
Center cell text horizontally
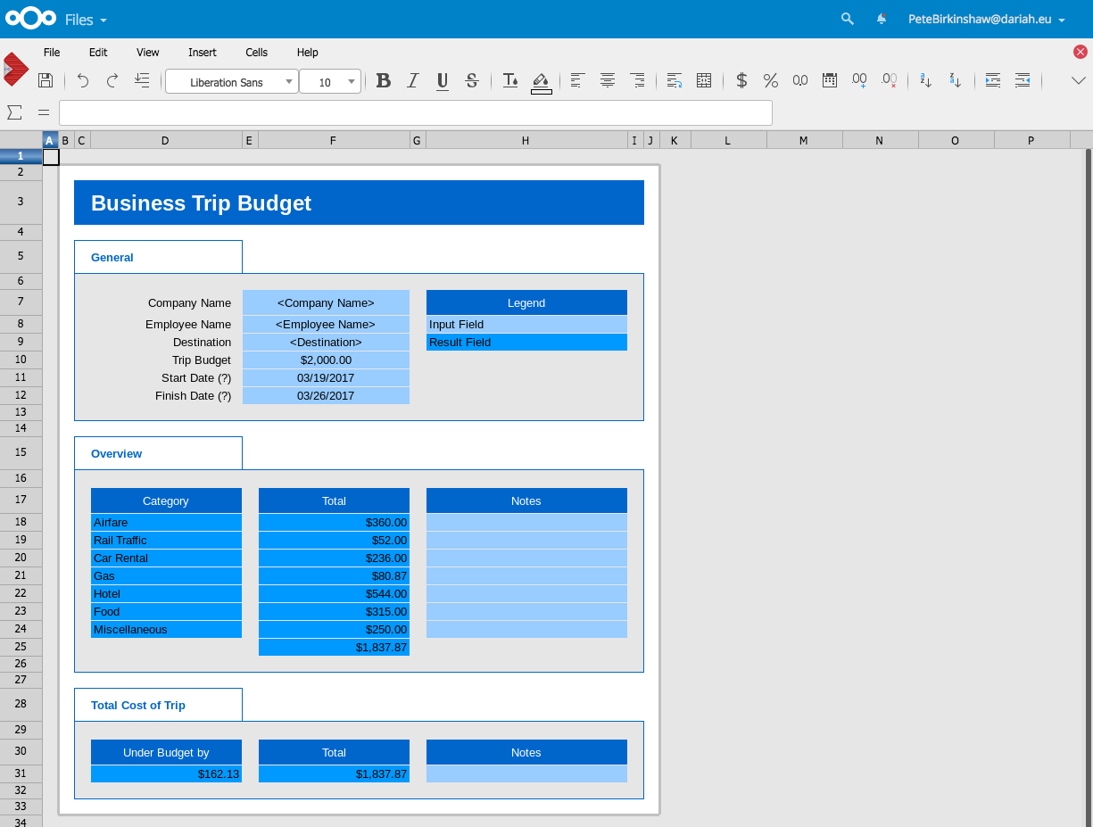pos(608,81)
